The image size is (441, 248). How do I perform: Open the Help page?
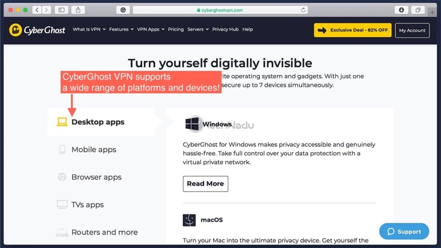tap(248, 29)
